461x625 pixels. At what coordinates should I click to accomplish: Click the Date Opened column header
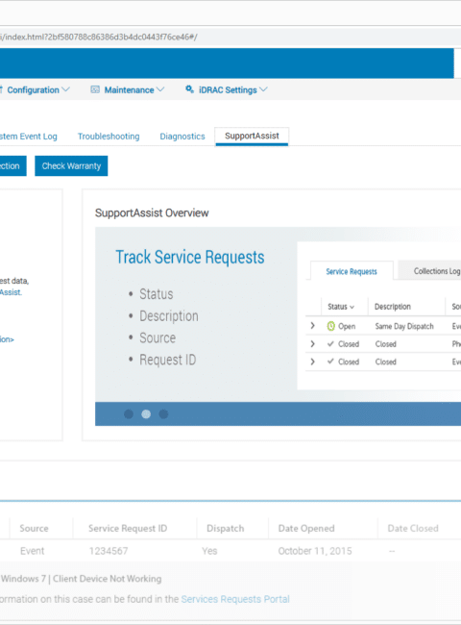click(x=306, y=528)
